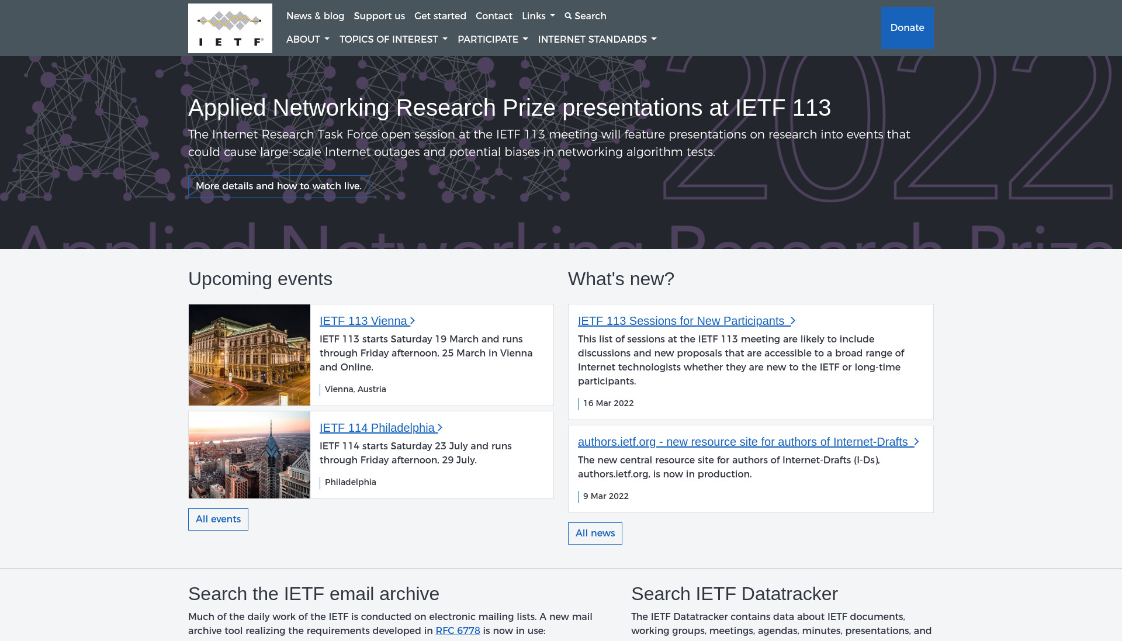Screen dimensions: 1122x641
Task: Open IETF 113 Sessions for New Participants
Action: [x=687, y=321]
